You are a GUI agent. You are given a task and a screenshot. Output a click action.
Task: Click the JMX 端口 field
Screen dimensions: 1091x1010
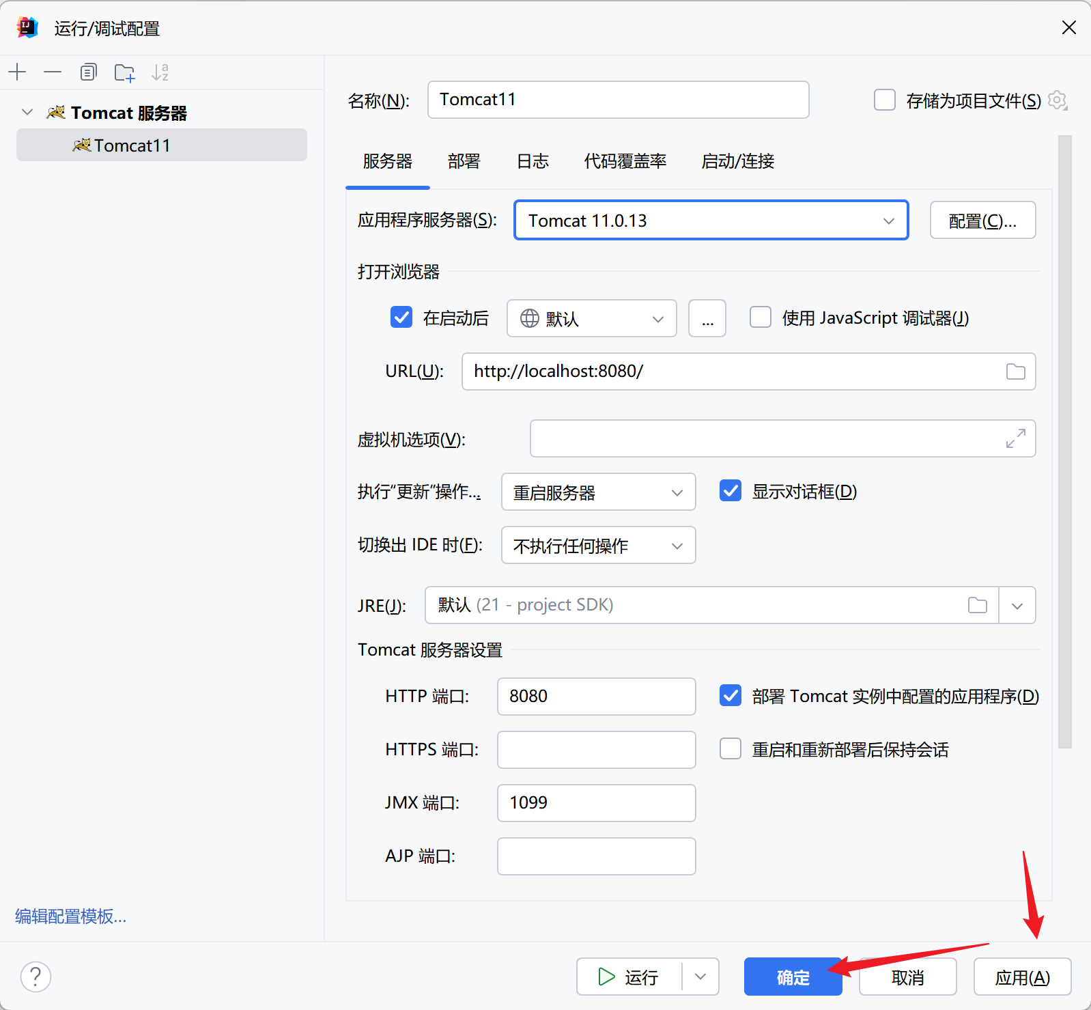[x=597, y=803]
